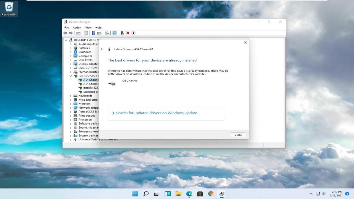Expand the Batteries category chevron
This screenshot has width=354, height=199.
71,48
